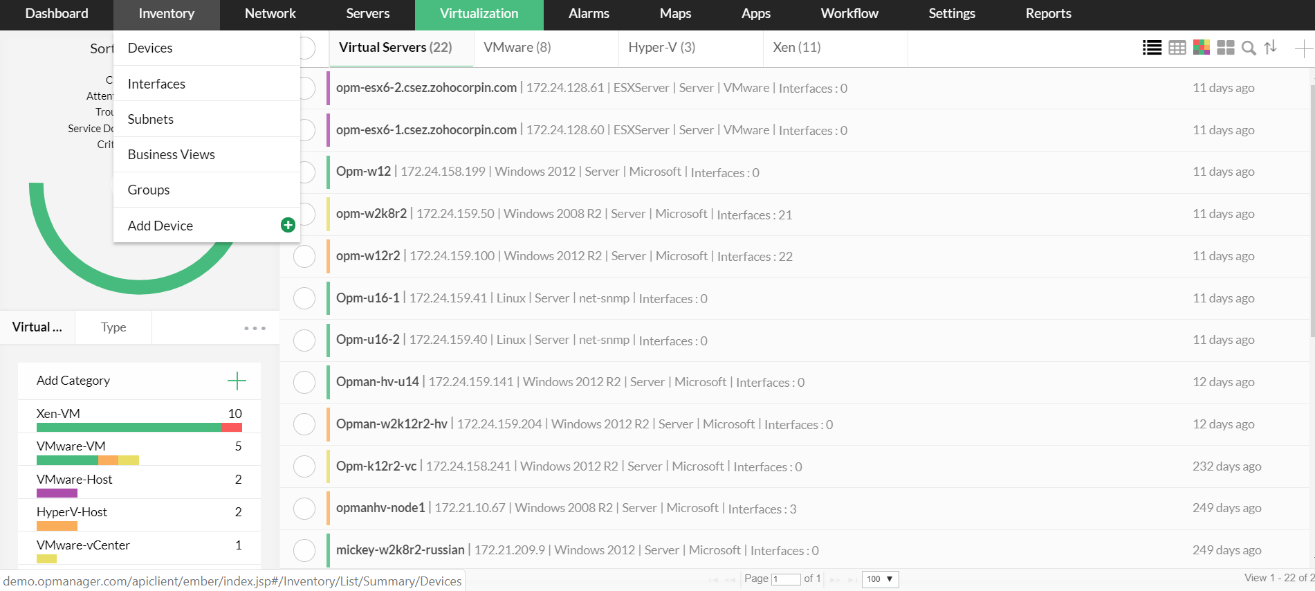Click the sort arrows icon

(x=1271, y=48)
